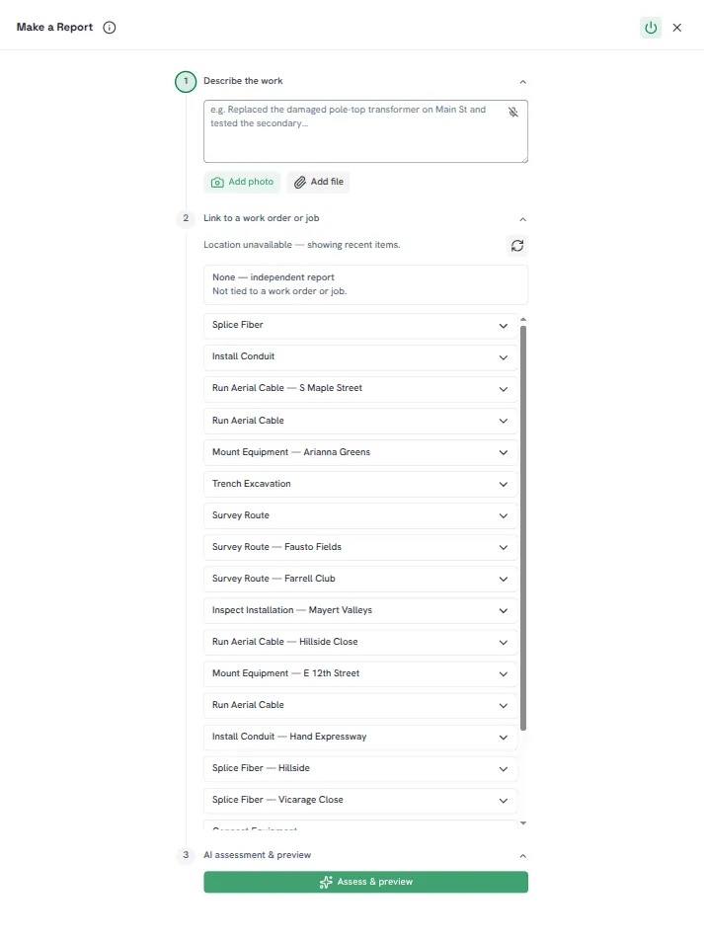Expand Mount Equipment — Arianna Greens
Viewport: 704px width, 939px height.
point(360,452)
